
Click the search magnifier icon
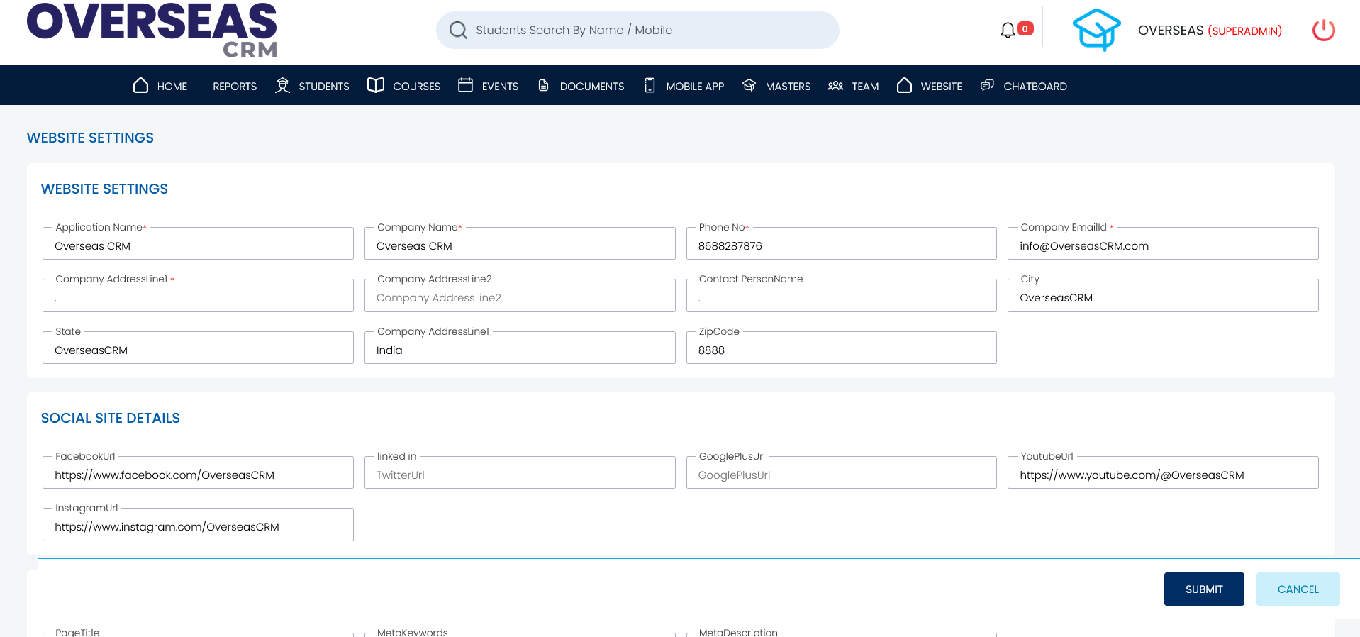click(458, 30)
